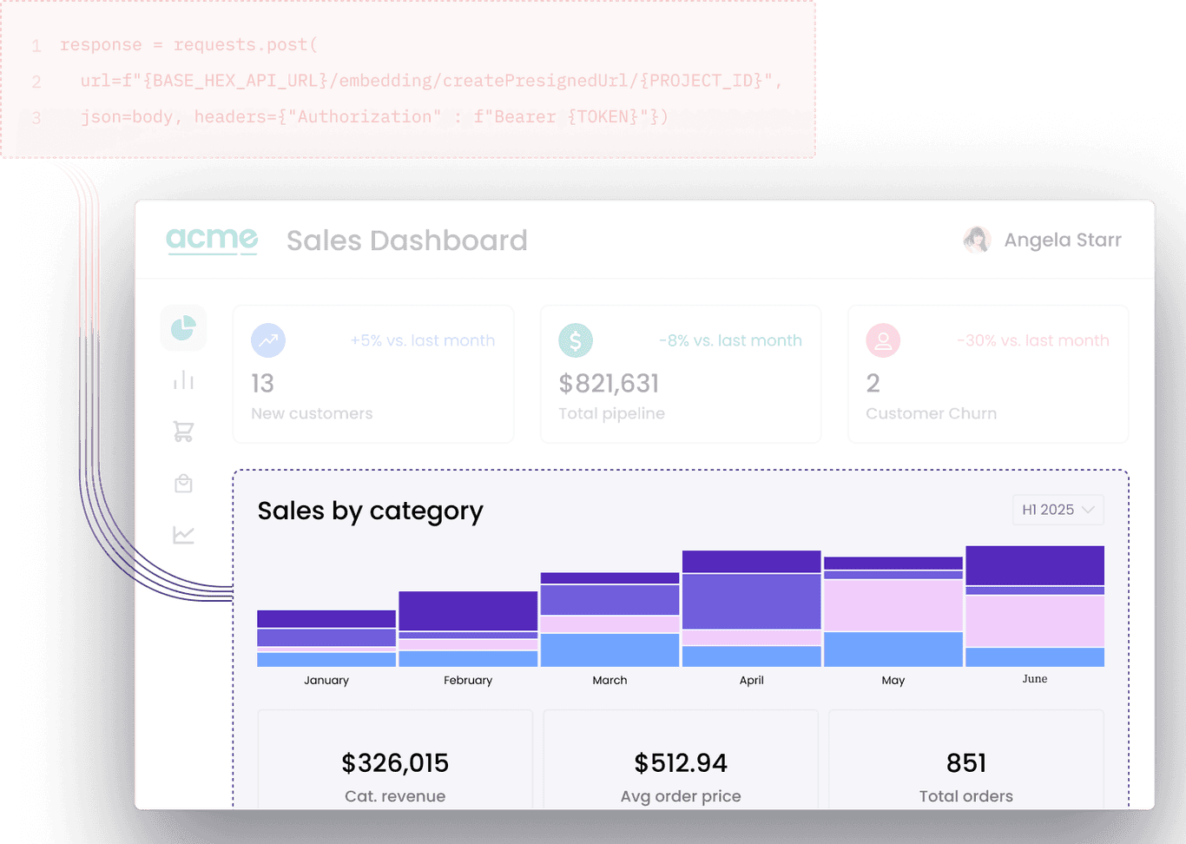Image resolution: width=1186 pixels, height=844 pixels.
Task: Open the Sales Dashboard tab title
Action: pos(407,241)
